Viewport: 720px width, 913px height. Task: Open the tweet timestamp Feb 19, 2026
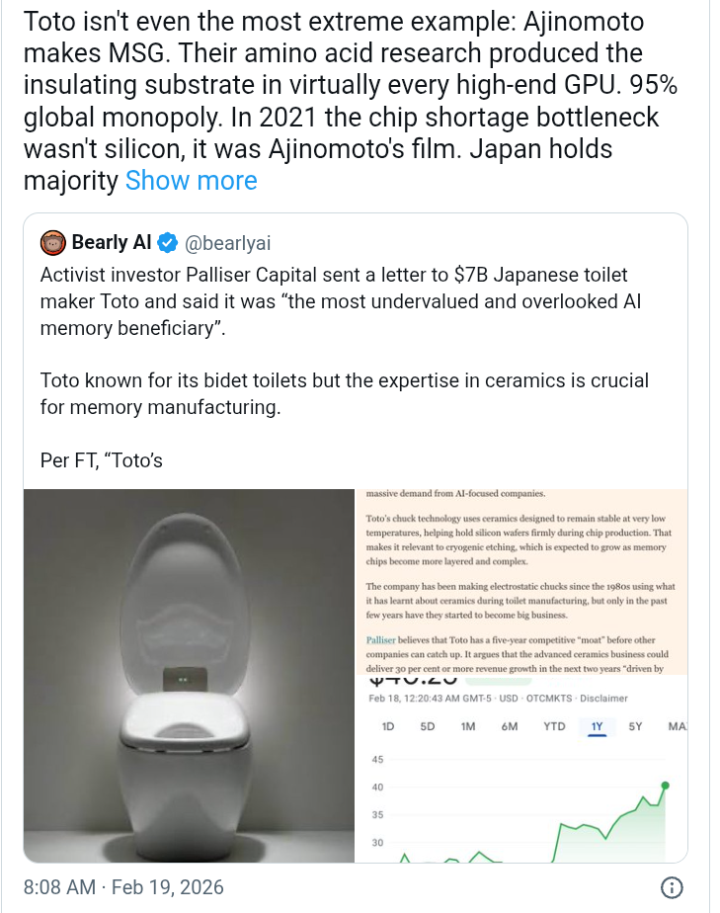[x=125, y=887]
